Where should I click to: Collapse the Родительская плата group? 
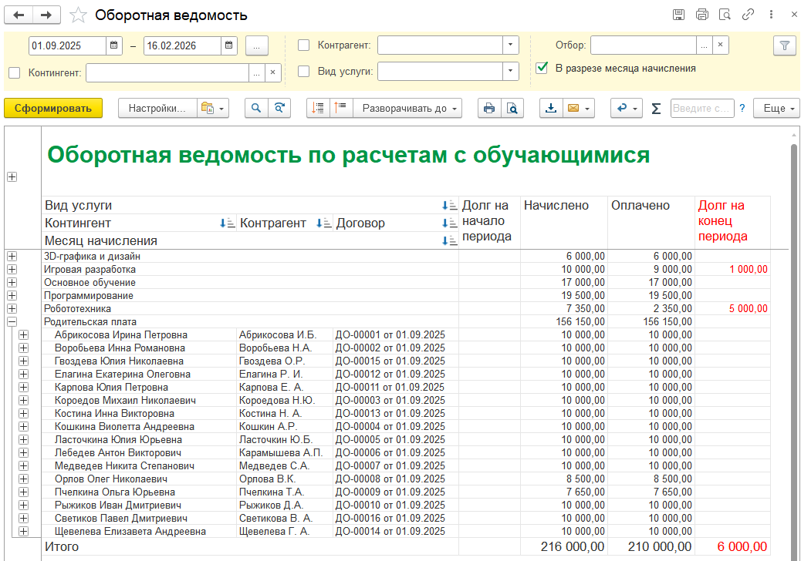(x=12, y=322)
